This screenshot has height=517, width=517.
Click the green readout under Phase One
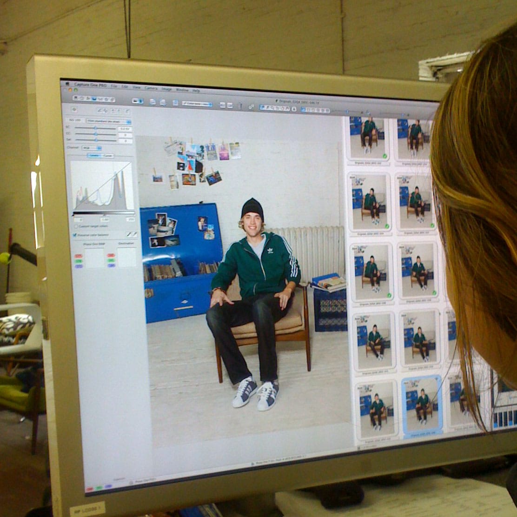(x=79, y=261)
